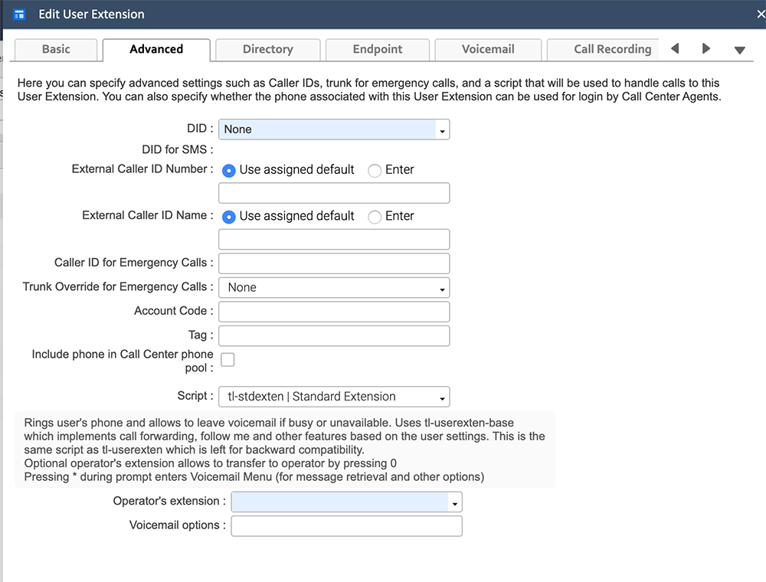Select Enter for External Caller ID Number
Image resolution: width=766 pixels, height=582 pixels.
point(375,169)
